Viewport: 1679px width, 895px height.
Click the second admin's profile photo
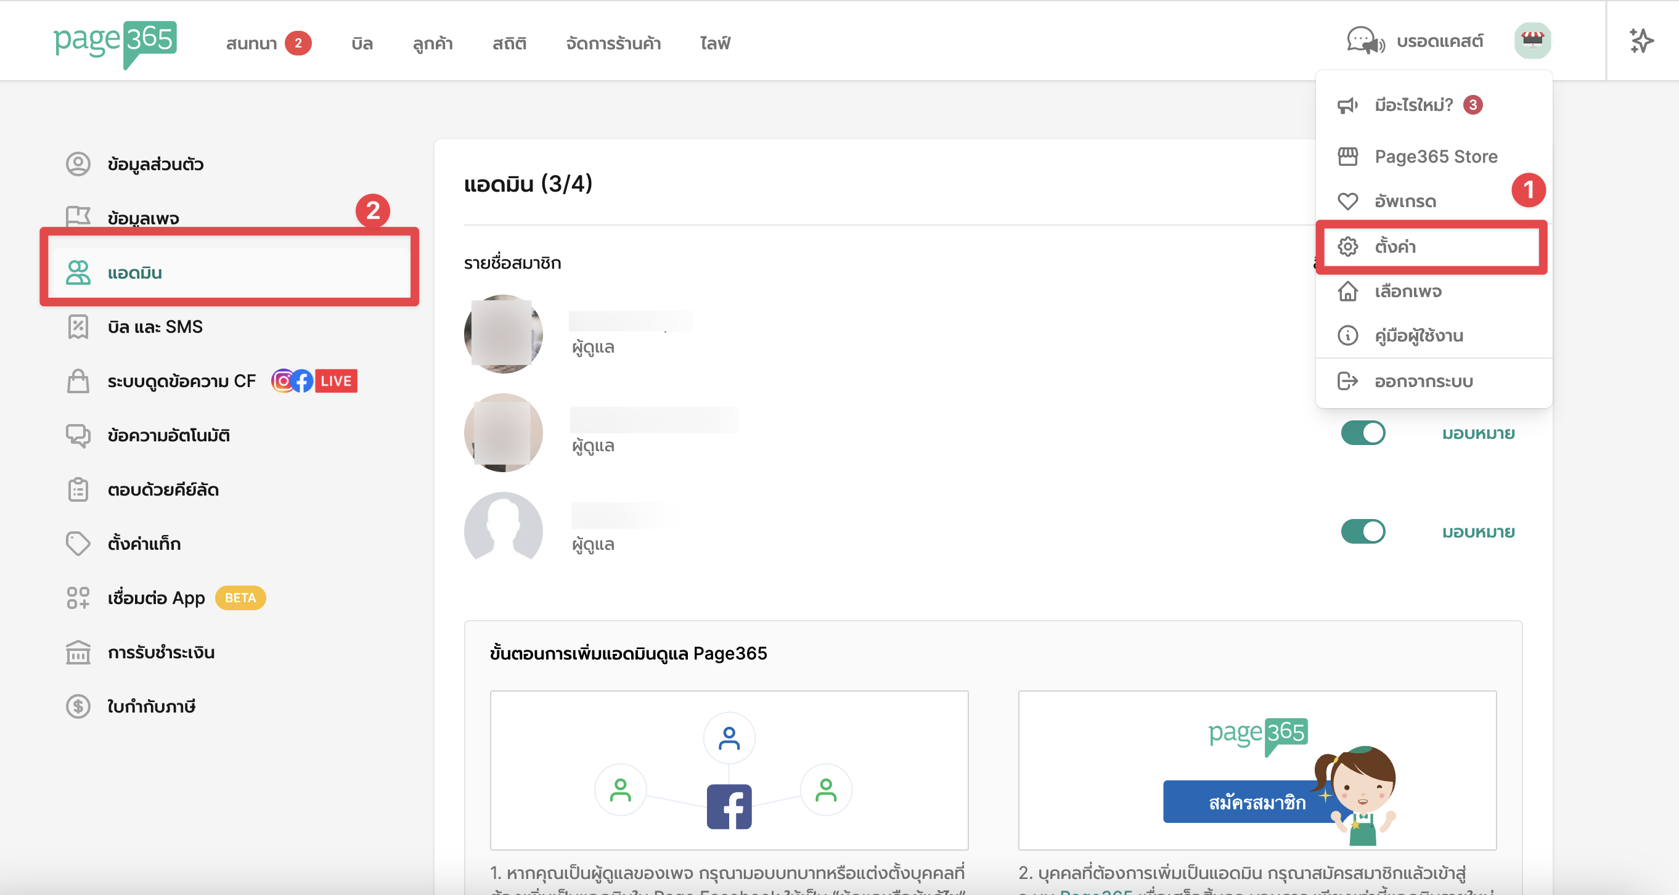tap(503, 432)
